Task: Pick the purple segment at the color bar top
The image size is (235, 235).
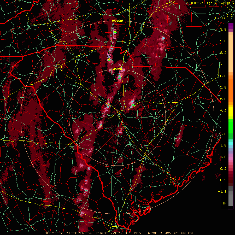Action: click(x=231, y=26)
